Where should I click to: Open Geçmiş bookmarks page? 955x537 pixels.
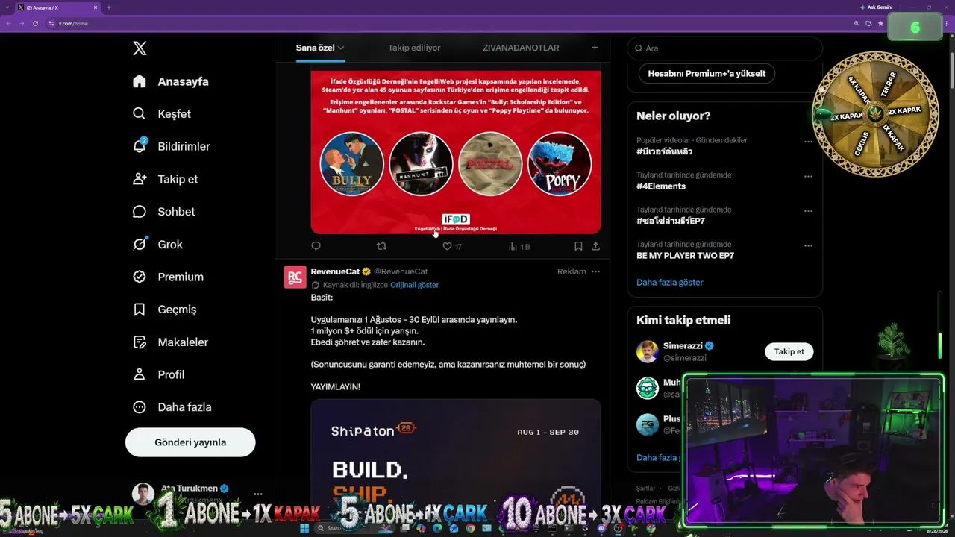[x=164, y=310]
